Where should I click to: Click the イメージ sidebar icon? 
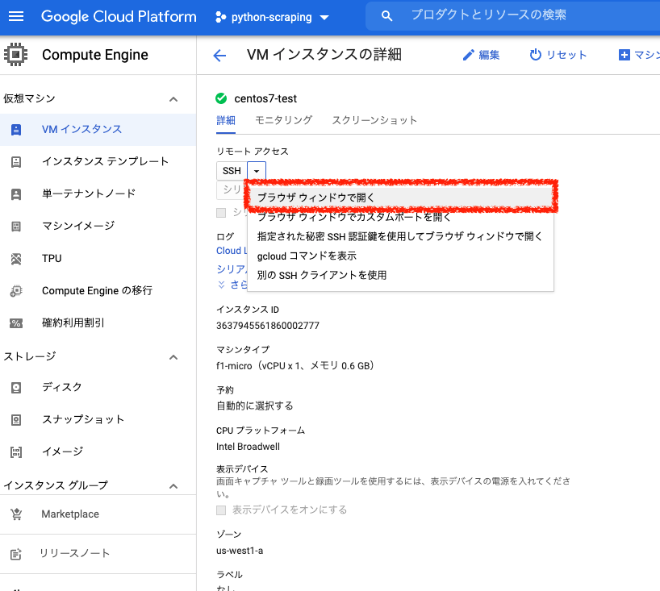point(16,452)
